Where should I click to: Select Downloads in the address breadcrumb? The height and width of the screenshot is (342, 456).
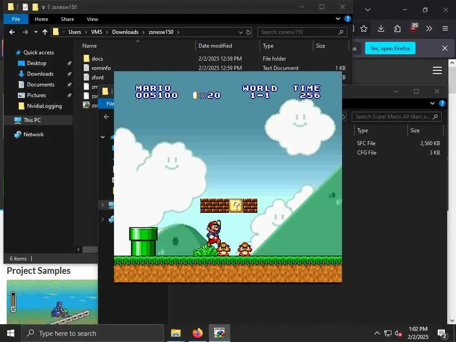(125, 32)
